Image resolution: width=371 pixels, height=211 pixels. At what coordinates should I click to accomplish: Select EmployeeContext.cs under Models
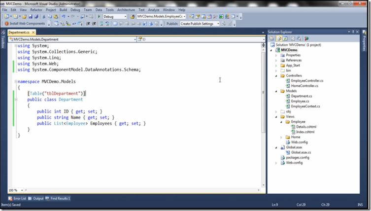[305, 106]
